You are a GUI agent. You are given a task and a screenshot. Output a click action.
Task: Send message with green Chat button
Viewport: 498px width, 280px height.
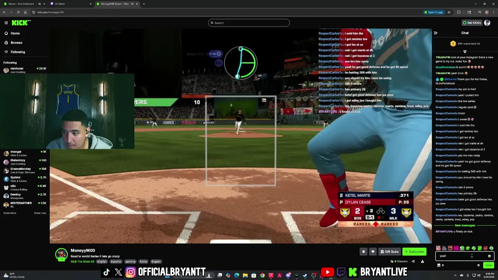click(x=489, y=265)
